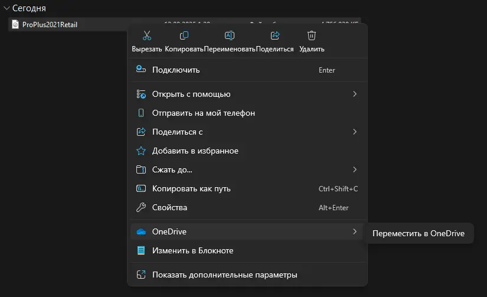Choose Отправить на мой телефон
Viewport: 487px width, 297px height.
(203, 113)
